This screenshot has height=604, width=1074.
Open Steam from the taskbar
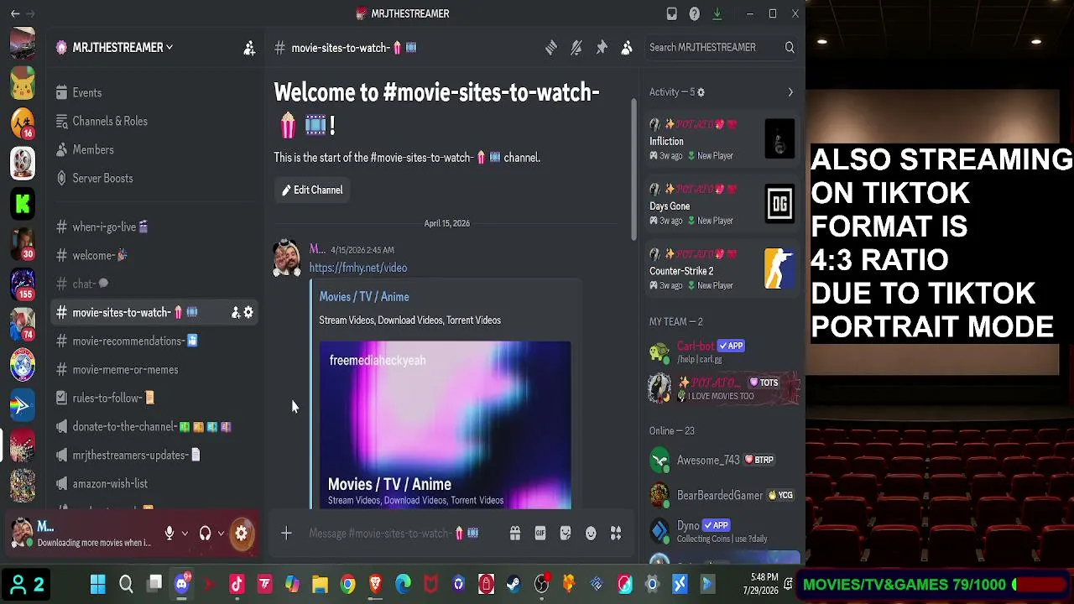point(514,584)
